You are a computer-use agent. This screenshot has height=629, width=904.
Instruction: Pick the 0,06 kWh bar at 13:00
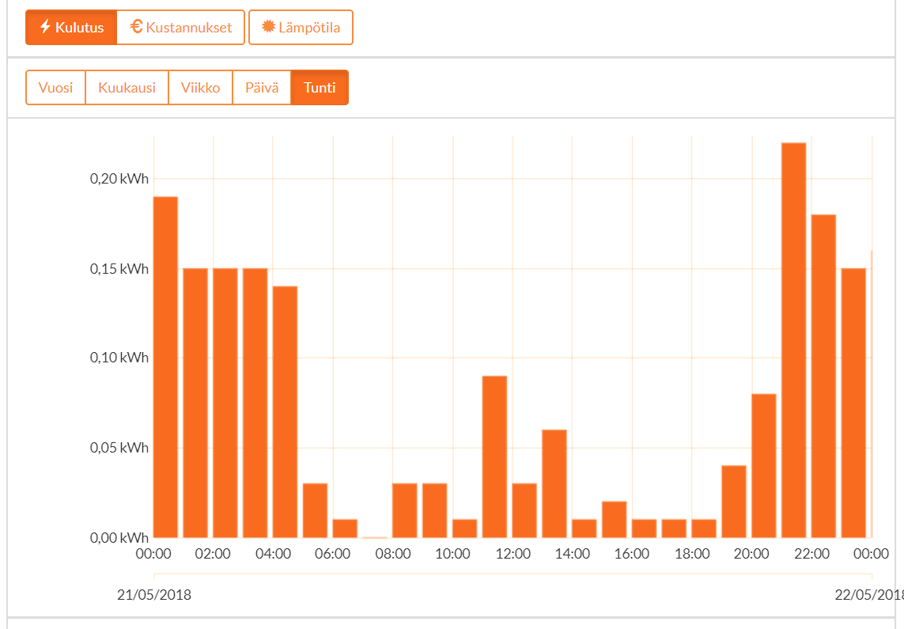coord(554,483)
